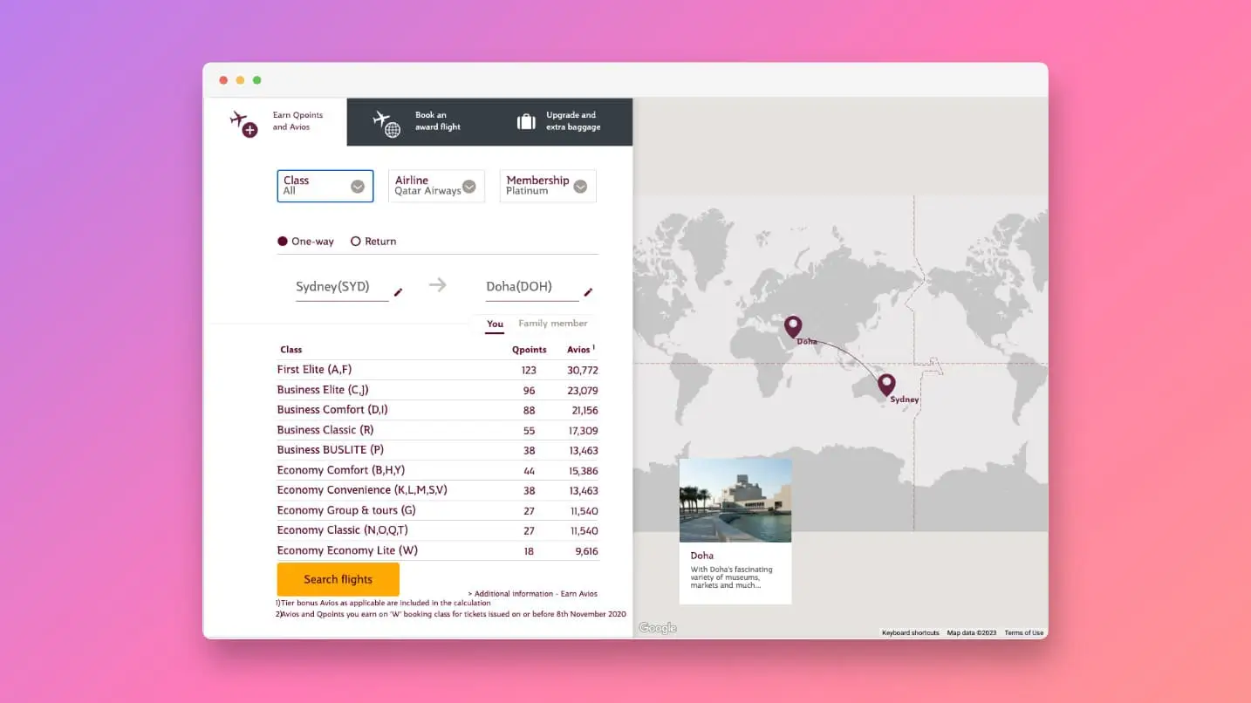This screenshot has width=1251, height=703.
Task: Open the Airline dropdown
Action: [436, 186]
